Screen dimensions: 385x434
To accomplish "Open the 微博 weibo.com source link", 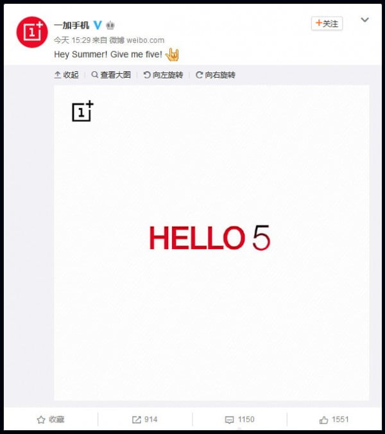I will (x=137, y=40).
